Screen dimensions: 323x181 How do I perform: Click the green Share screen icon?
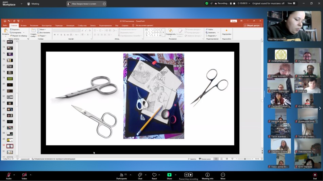point(169,175)
